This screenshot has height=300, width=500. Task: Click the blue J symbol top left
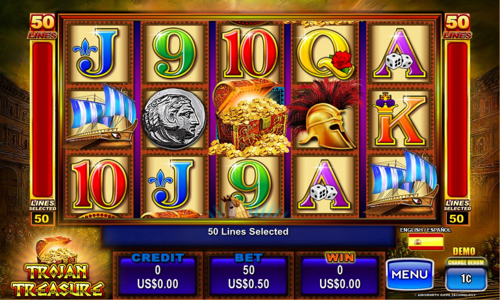pos(95,53)
